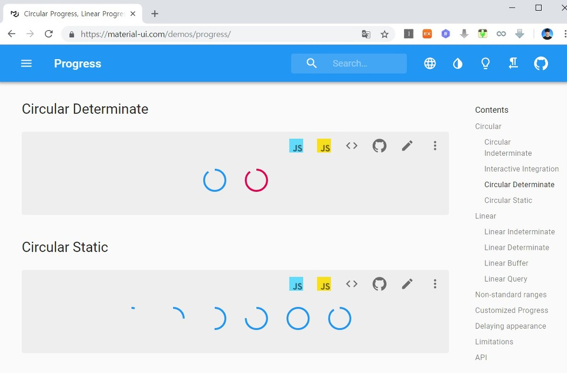Open the language globe icon menu
This screenshot has height=373, width=567.
coord(429,64)
